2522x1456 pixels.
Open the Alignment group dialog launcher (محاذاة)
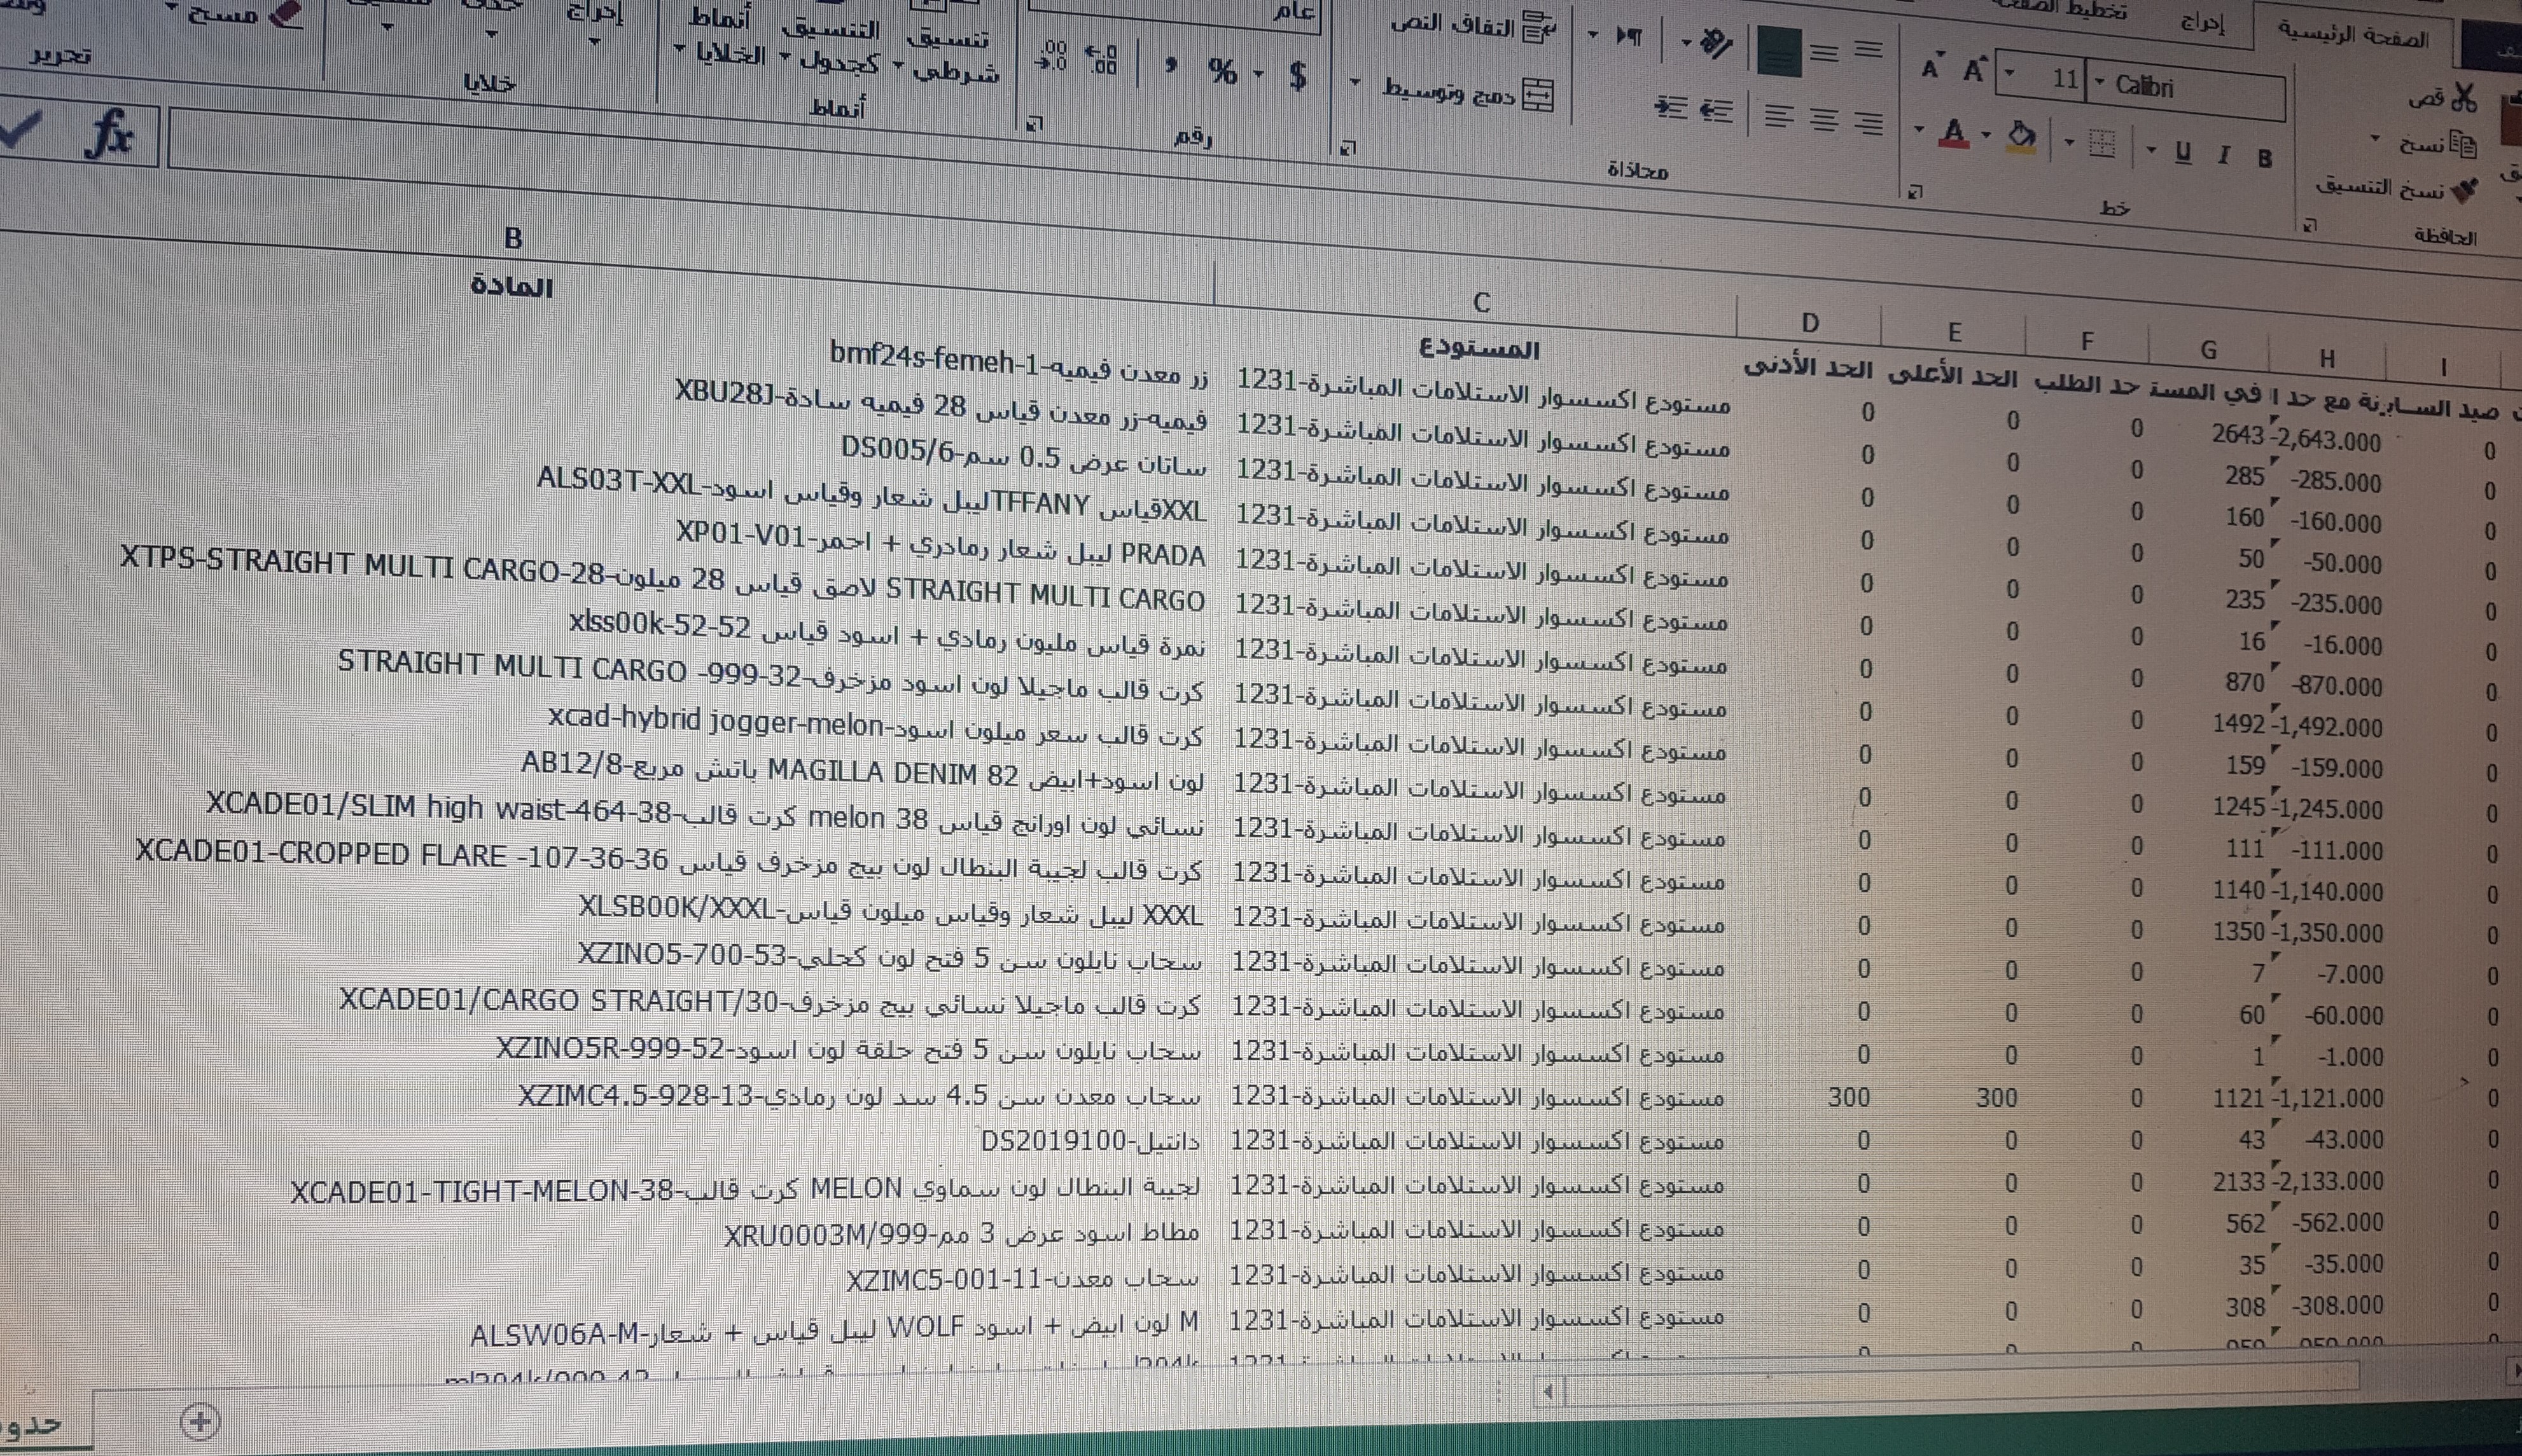1348,148
